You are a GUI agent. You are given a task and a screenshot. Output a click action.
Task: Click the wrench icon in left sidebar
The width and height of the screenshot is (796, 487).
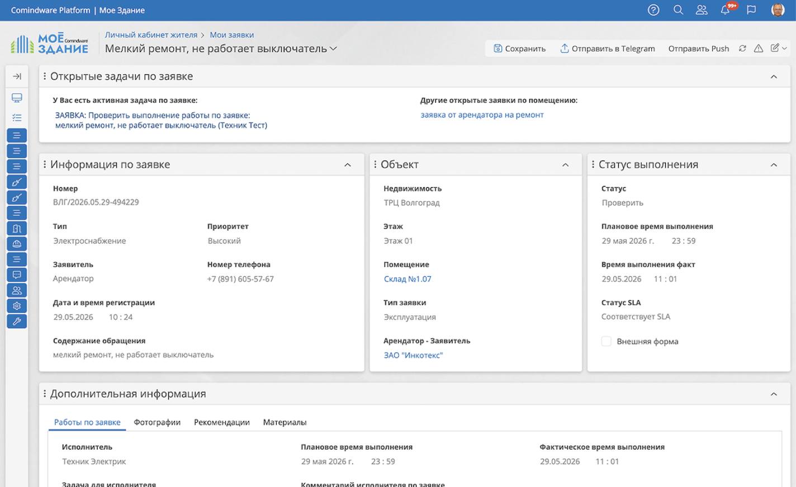click(x=17, y=321)
